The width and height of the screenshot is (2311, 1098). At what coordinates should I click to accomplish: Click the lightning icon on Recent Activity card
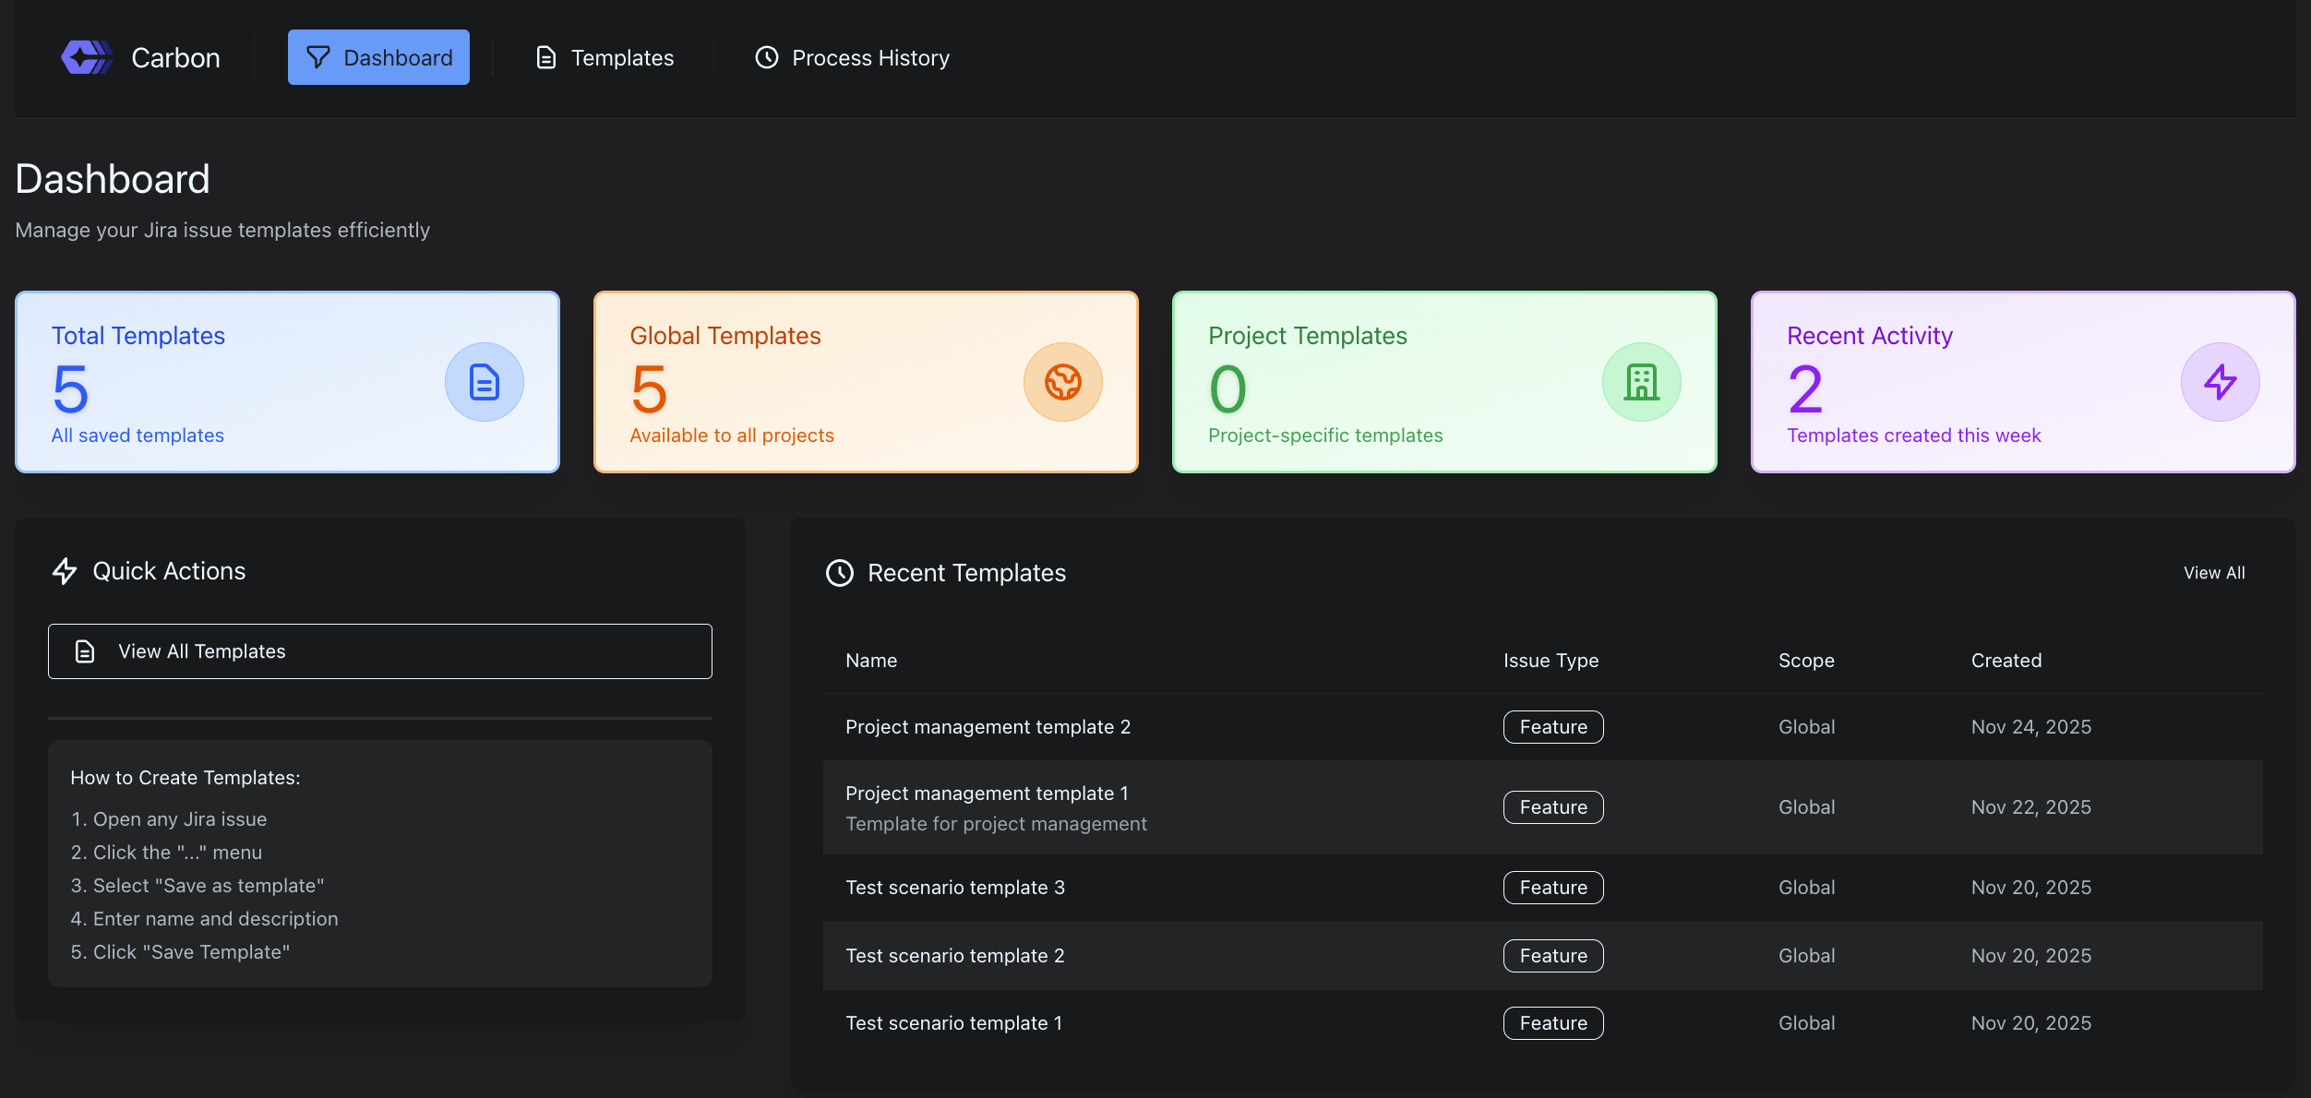pos(2221,381)
